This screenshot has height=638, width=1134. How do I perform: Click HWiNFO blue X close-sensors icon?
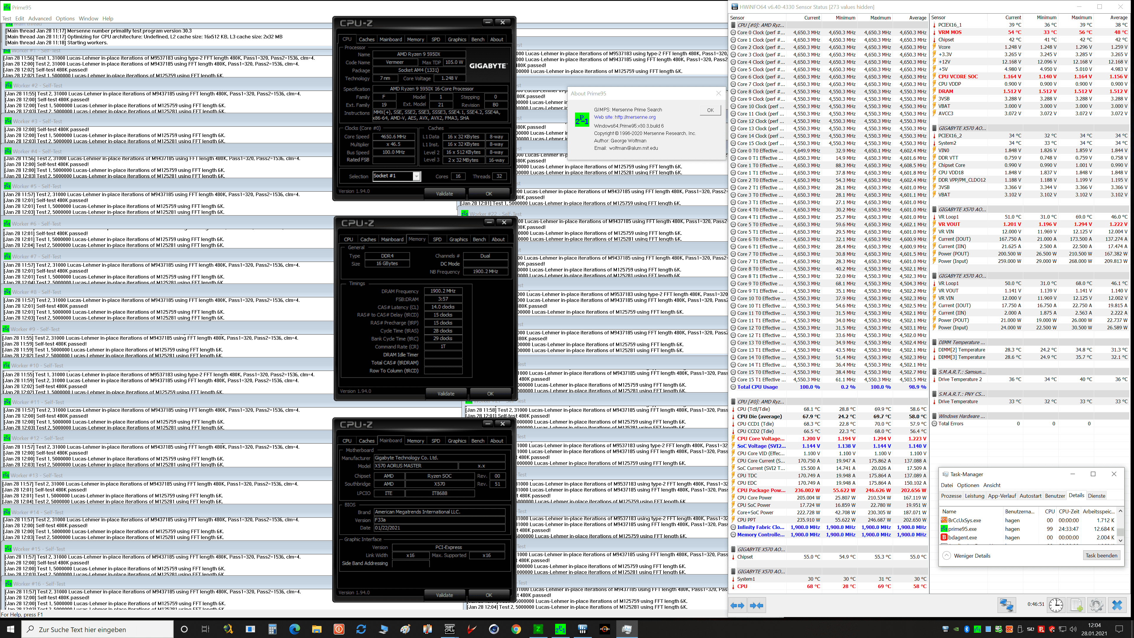(x=1117, y=605)
